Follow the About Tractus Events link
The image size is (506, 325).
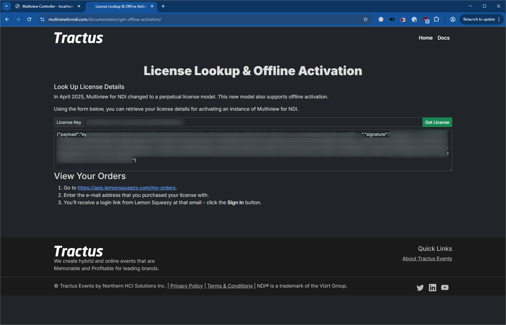[x=427, y=258]
